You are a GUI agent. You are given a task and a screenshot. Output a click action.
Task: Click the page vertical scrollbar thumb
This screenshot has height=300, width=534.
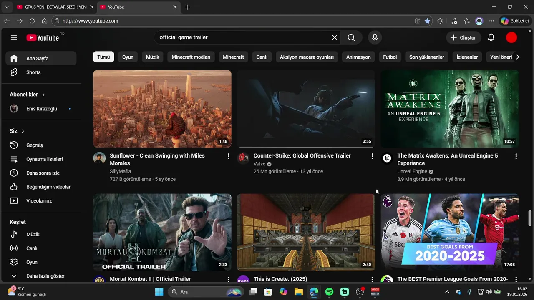point(530,218)
